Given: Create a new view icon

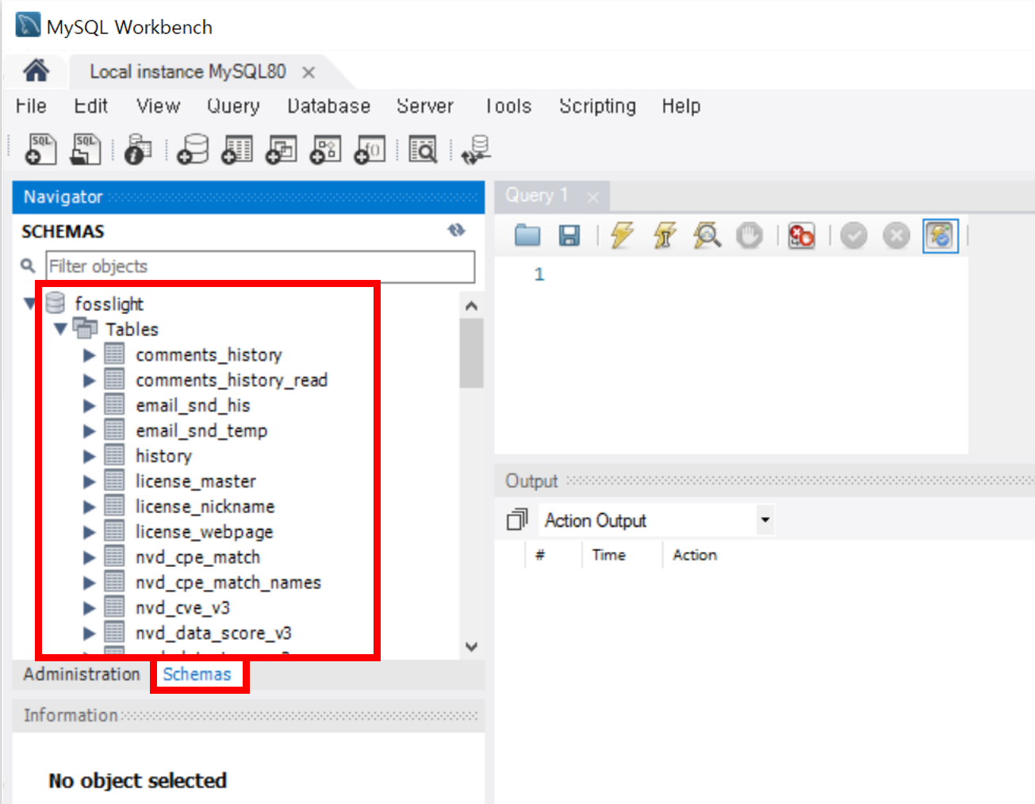Looking at the screenshot, I should (281, 149).
